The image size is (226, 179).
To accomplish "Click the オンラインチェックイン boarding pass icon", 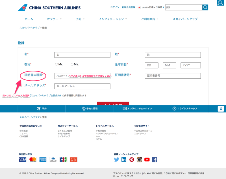I will tap(125, 109).
